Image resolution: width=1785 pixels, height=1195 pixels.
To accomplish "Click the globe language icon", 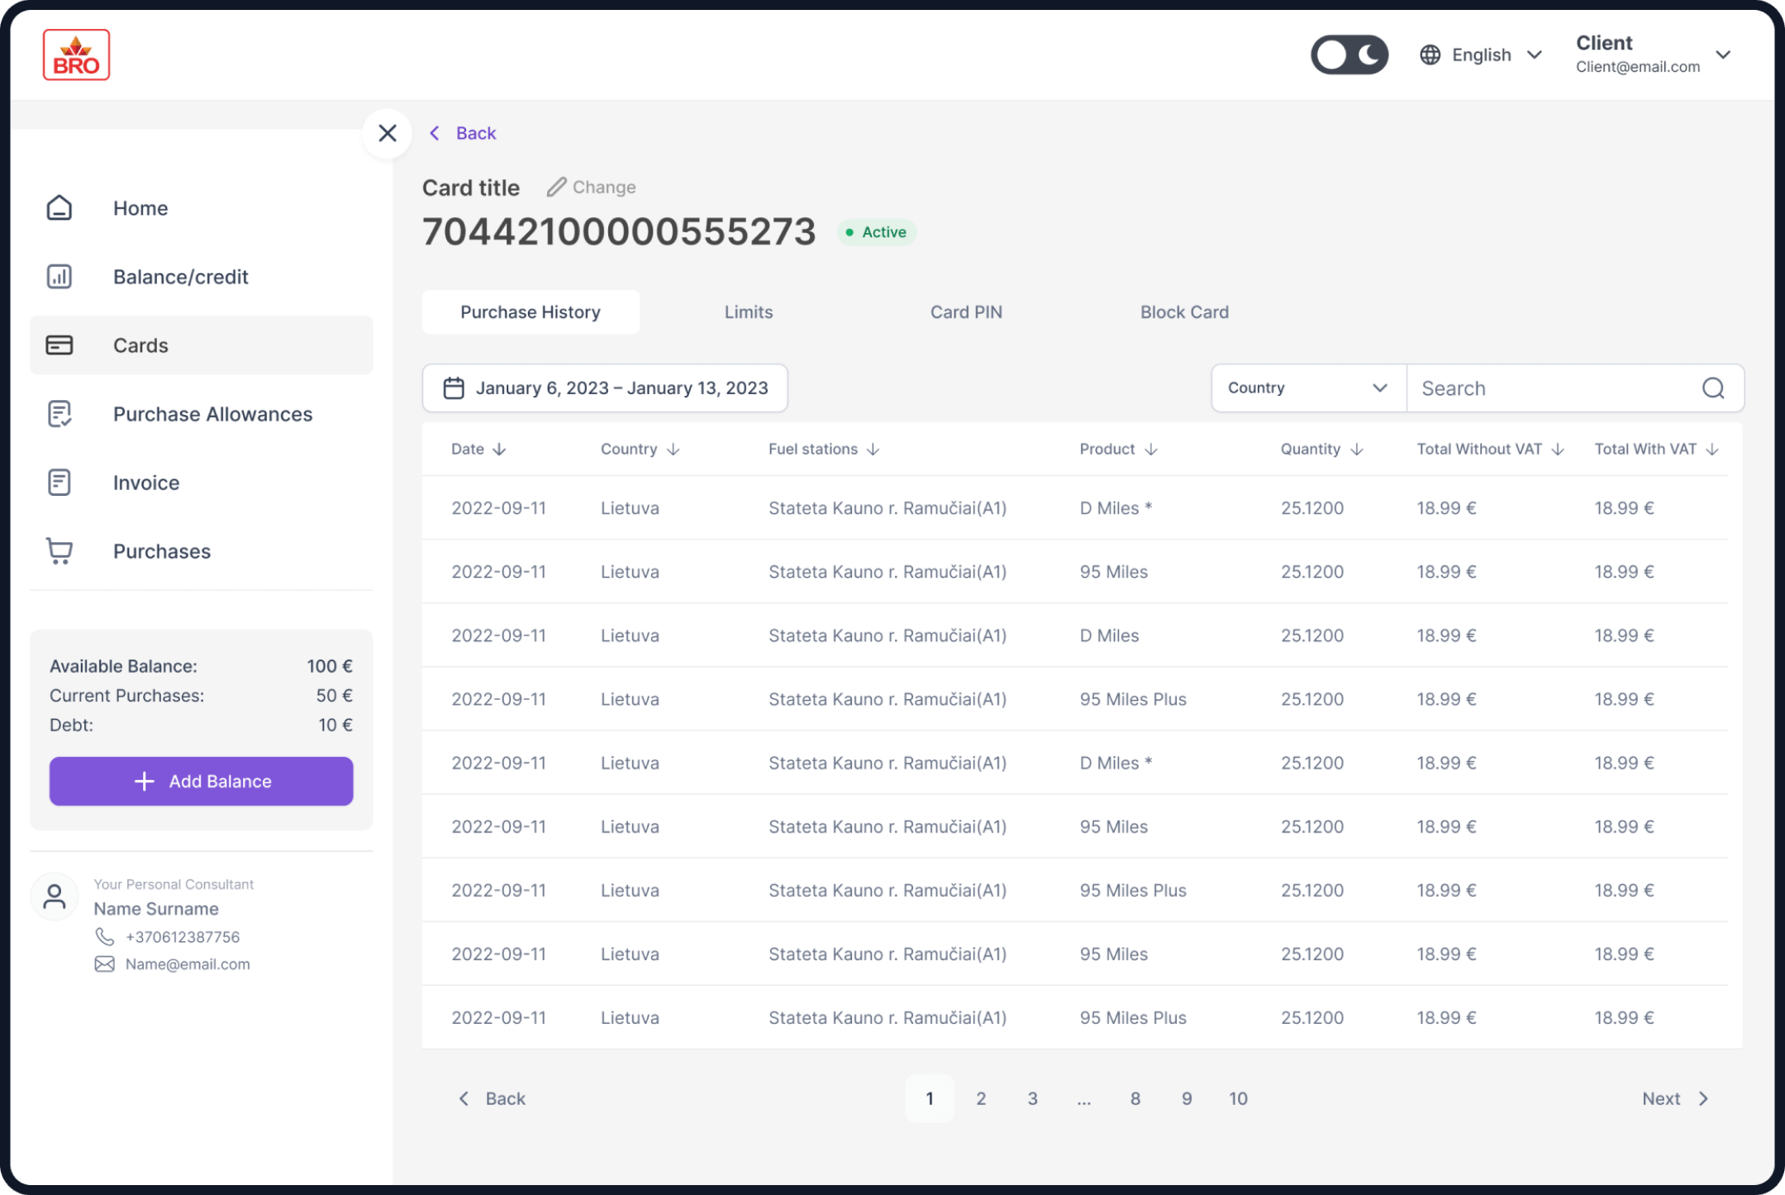I will pyautogui.click(x=1430, y=55).
